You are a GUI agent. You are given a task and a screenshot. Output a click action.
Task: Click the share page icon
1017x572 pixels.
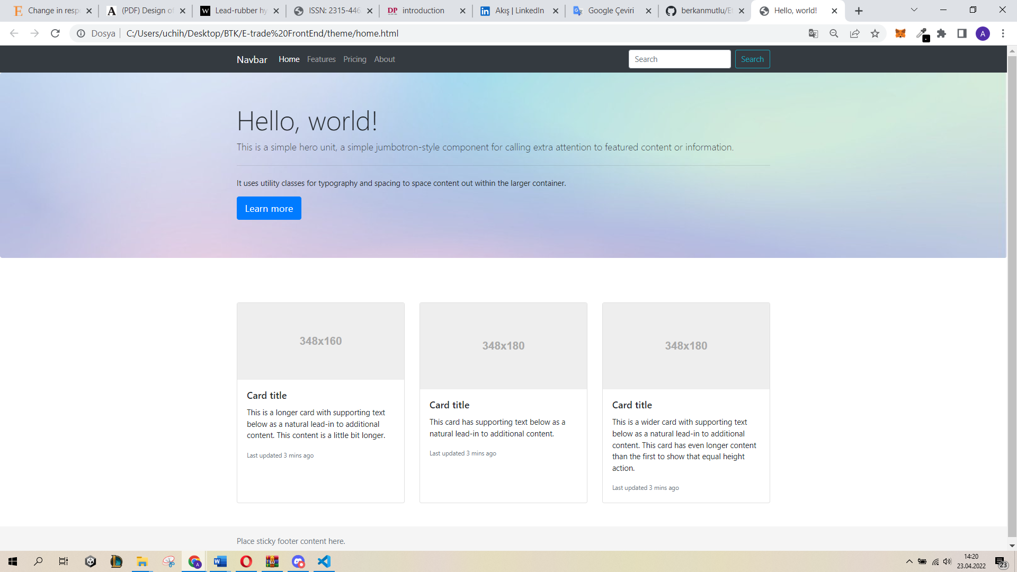point(854,33)
